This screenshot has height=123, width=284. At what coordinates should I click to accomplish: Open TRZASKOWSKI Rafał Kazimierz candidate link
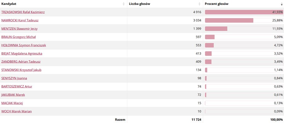click(23, 12)
